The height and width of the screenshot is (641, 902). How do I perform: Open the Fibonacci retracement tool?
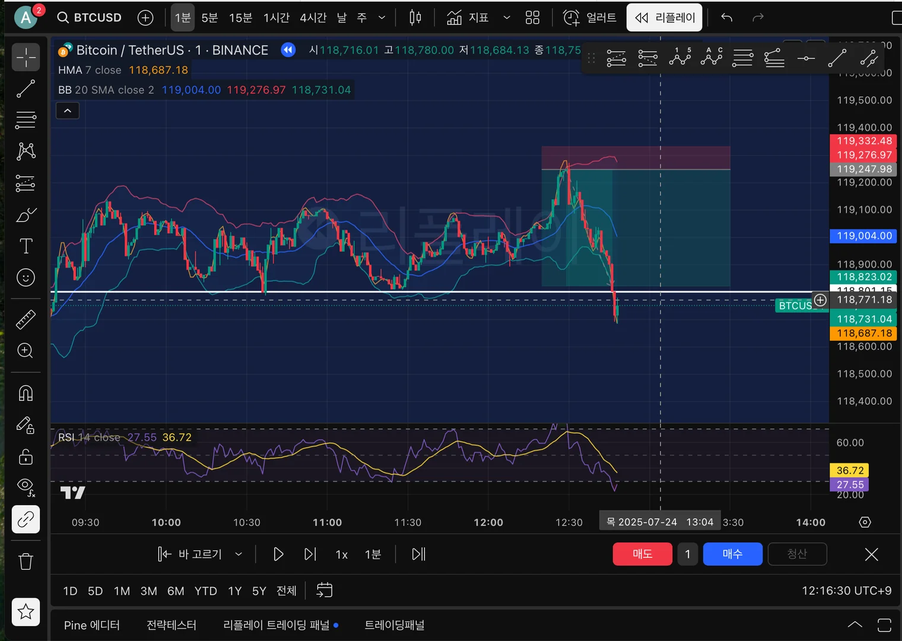(26, 120)
